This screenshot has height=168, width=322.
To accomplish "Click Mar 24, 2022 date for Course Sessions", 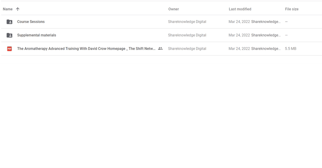I will [239, 22].
